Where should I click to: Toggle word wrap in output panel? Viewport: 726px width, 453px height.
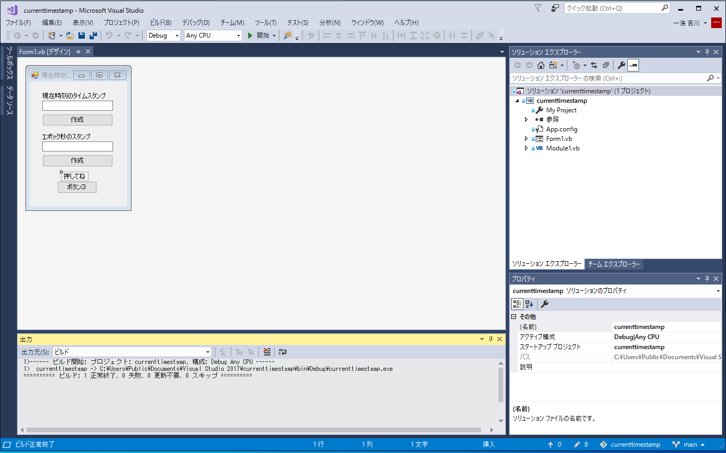pyautogui.click(x=283, y=352)
